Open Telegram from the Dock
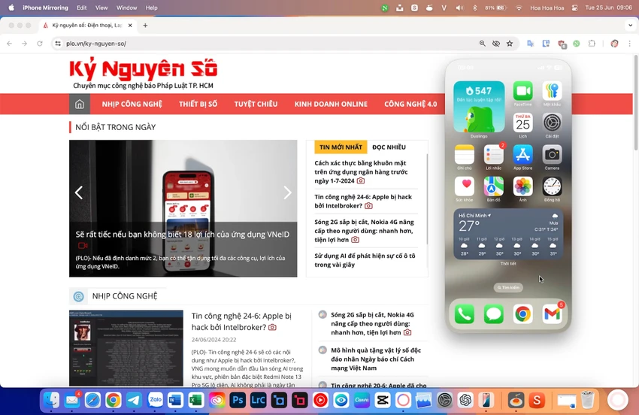This screenshot has height=415, width=639. point(134,400)
